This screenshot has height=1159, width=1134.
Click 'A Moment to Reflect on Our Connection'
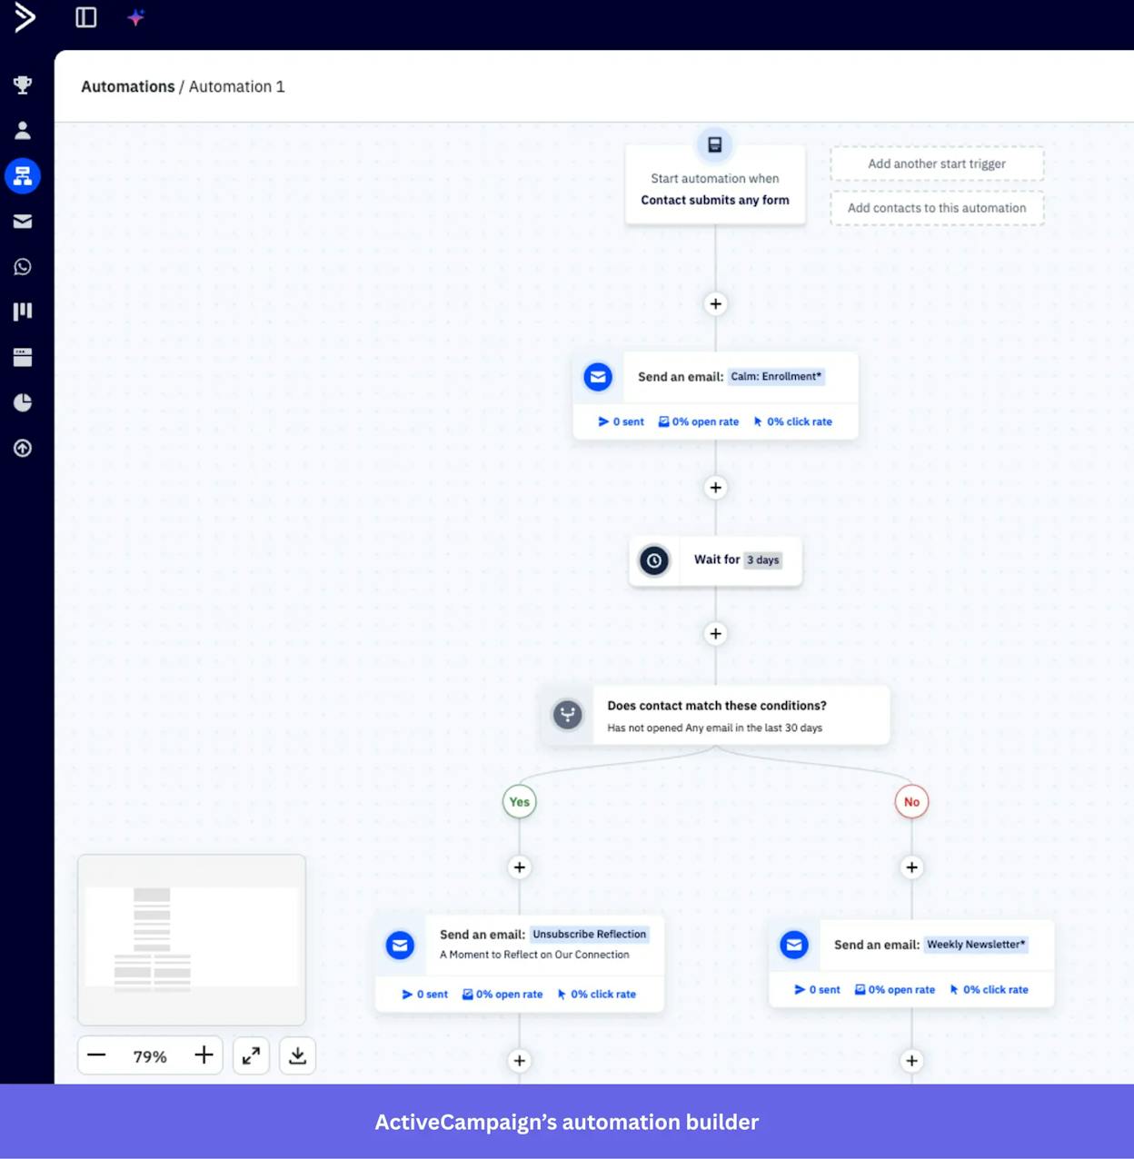pos(534,955)
